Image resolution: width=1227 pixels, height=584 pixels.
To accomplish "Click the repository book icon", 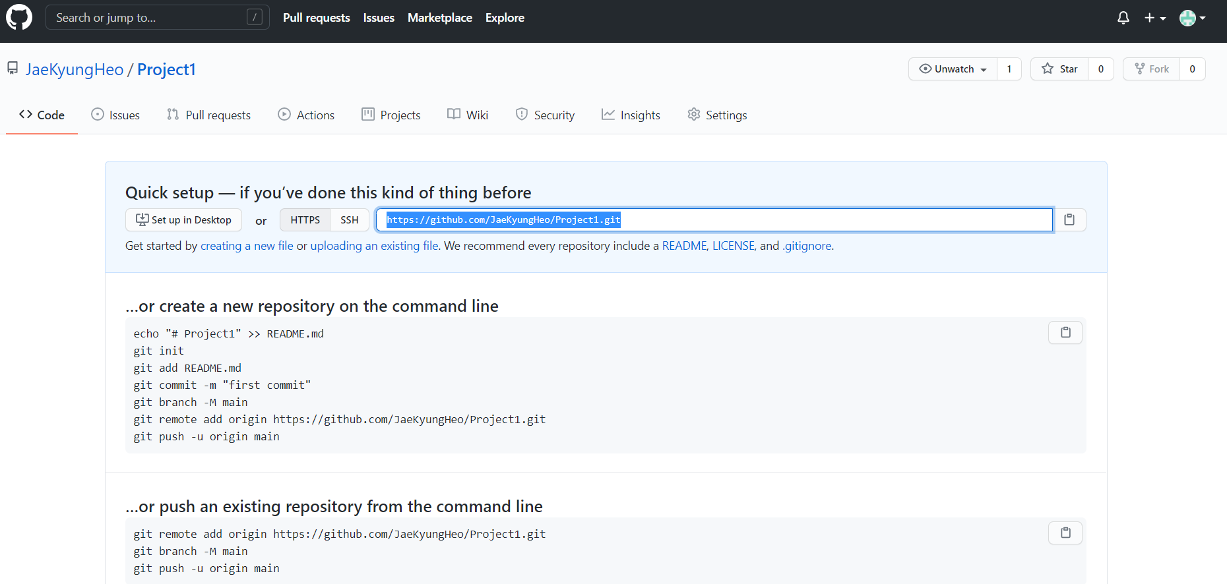I will (13, 68).
